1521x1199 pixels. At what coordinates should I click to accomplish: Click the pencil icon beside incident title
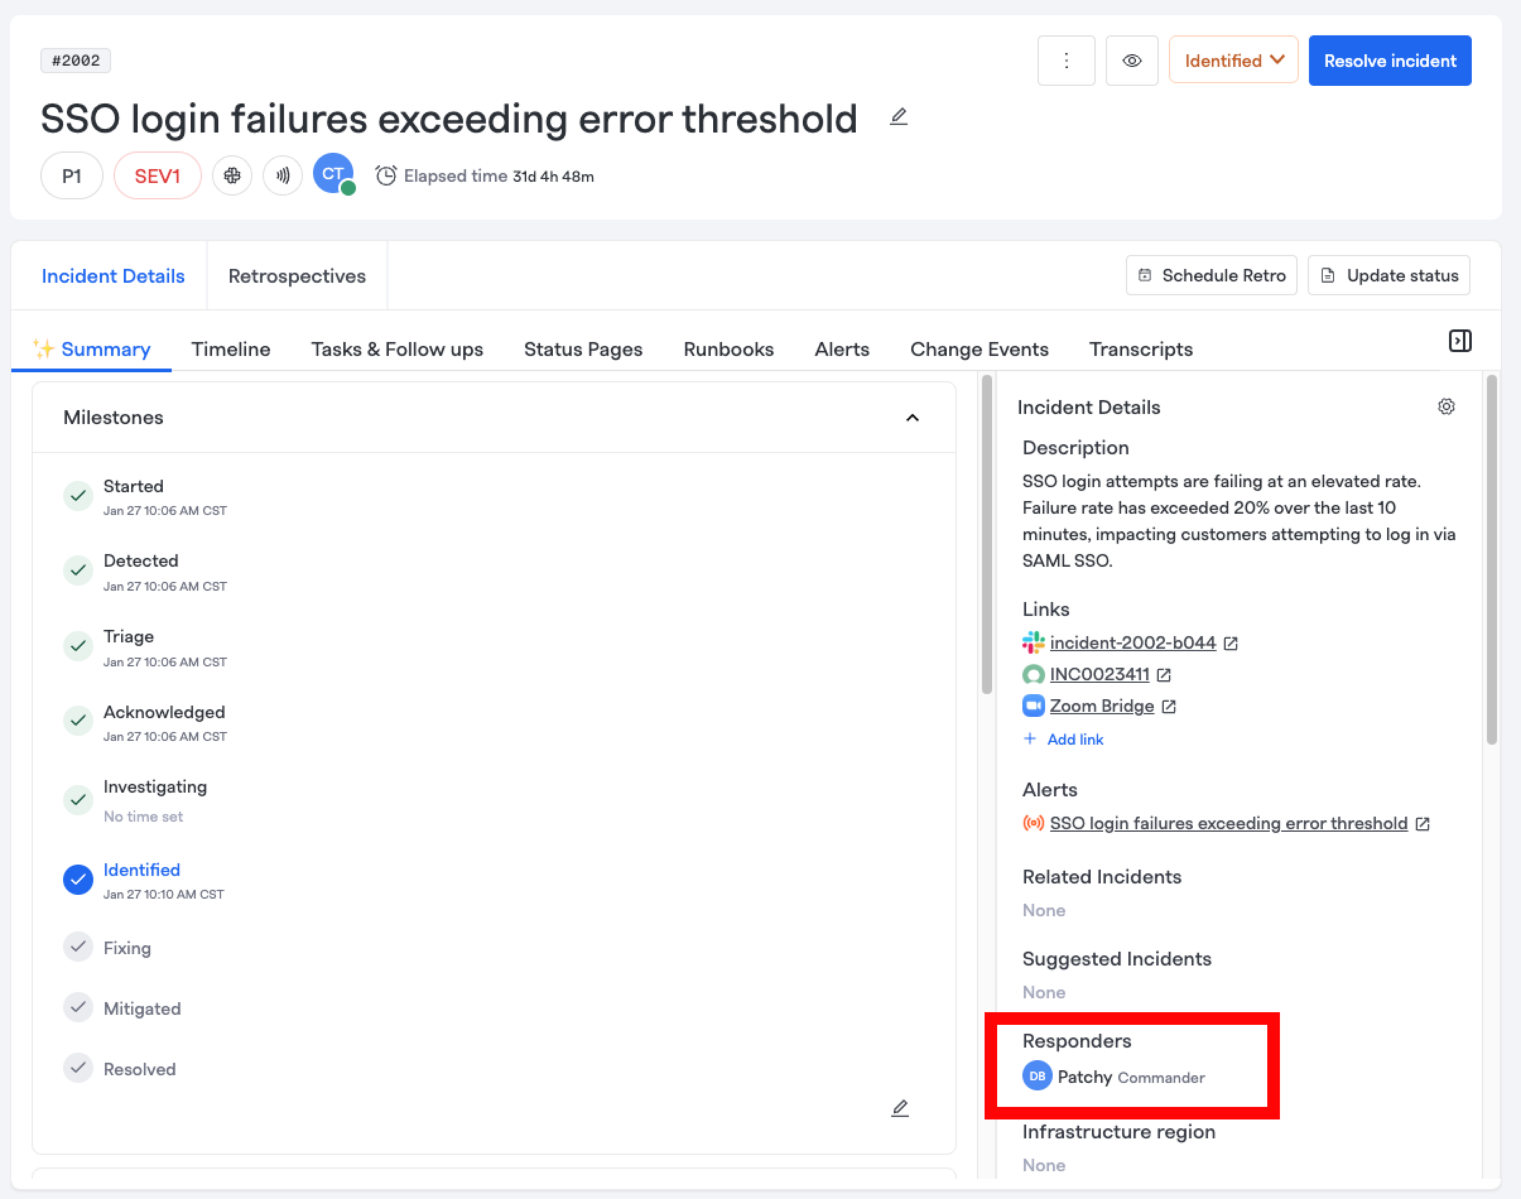point(899,117)
